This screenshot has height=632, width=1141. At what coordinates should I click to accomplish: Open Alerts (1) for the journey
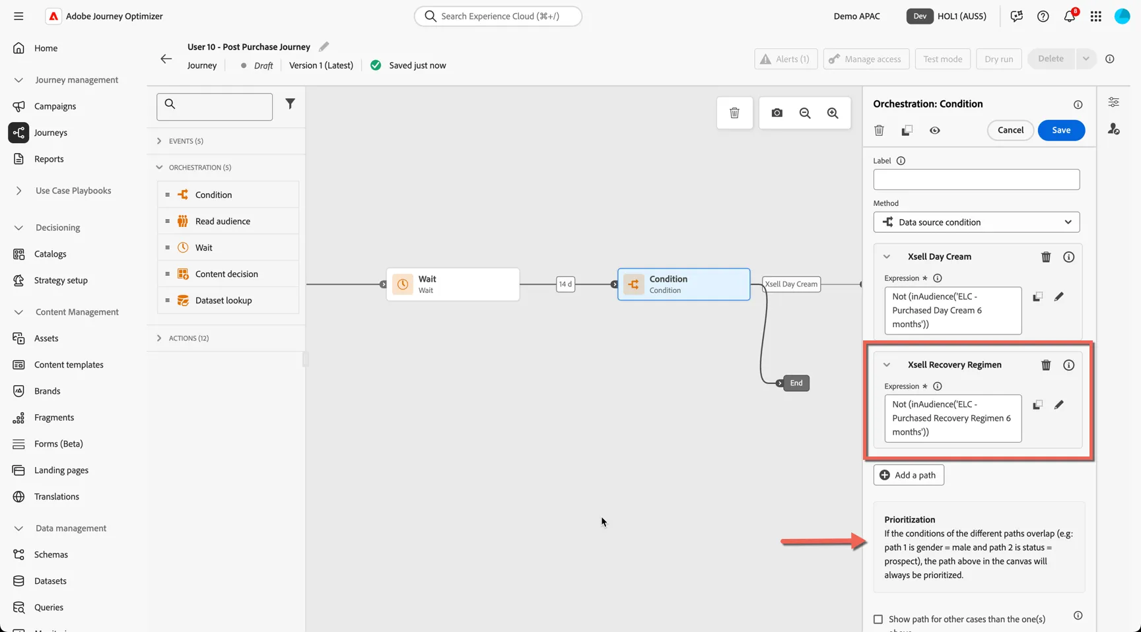click(785, 59)
